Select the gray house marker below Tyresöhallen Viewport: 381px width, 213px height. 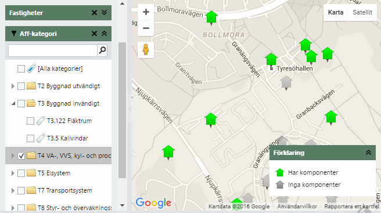pyautogui.click(x=286, y=82)
